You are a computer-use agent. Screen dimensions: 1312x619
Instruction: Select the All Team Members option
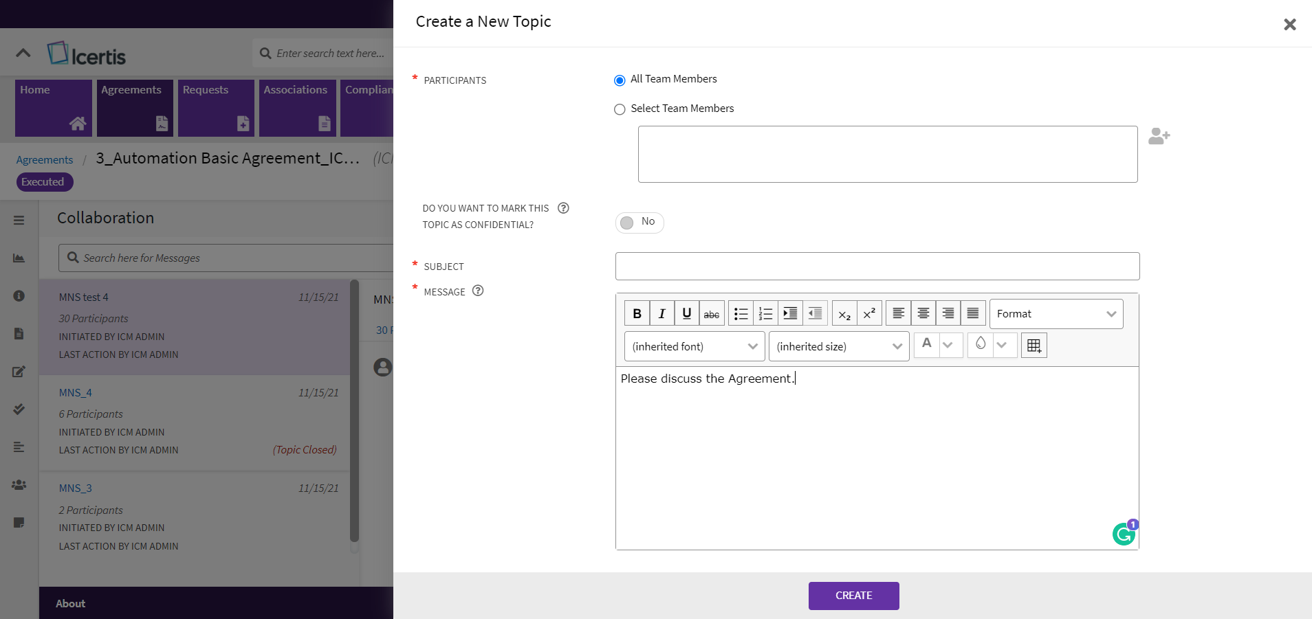coord(620,80)
